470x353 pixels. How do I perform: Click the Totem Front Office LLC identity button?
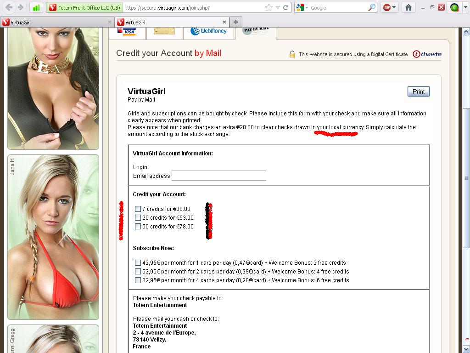click(x=84, y=7)
